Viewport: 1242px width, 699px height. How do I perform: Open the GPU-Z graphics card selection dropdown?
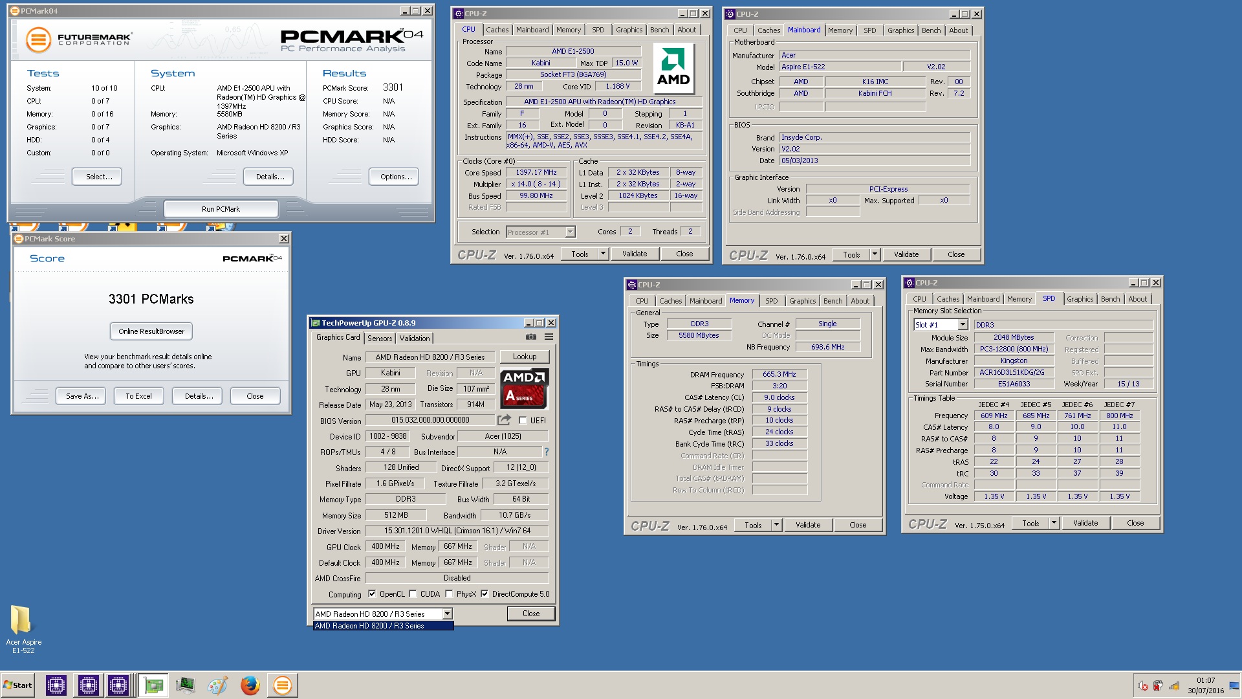coord(447,614)
